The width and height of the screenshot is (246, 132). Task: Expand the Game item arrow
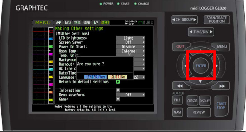118,99
